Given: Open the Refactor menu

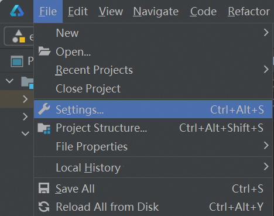Looking at the screenshot, I should coord(249,11).
